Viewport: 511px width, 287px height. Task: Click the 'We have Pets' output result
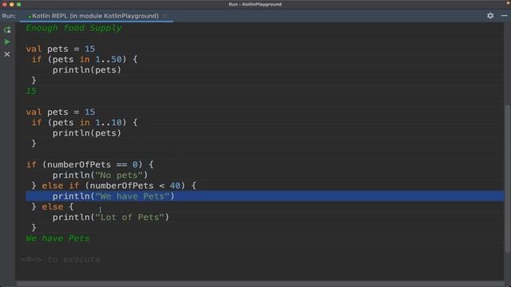(x=57, y=238)
